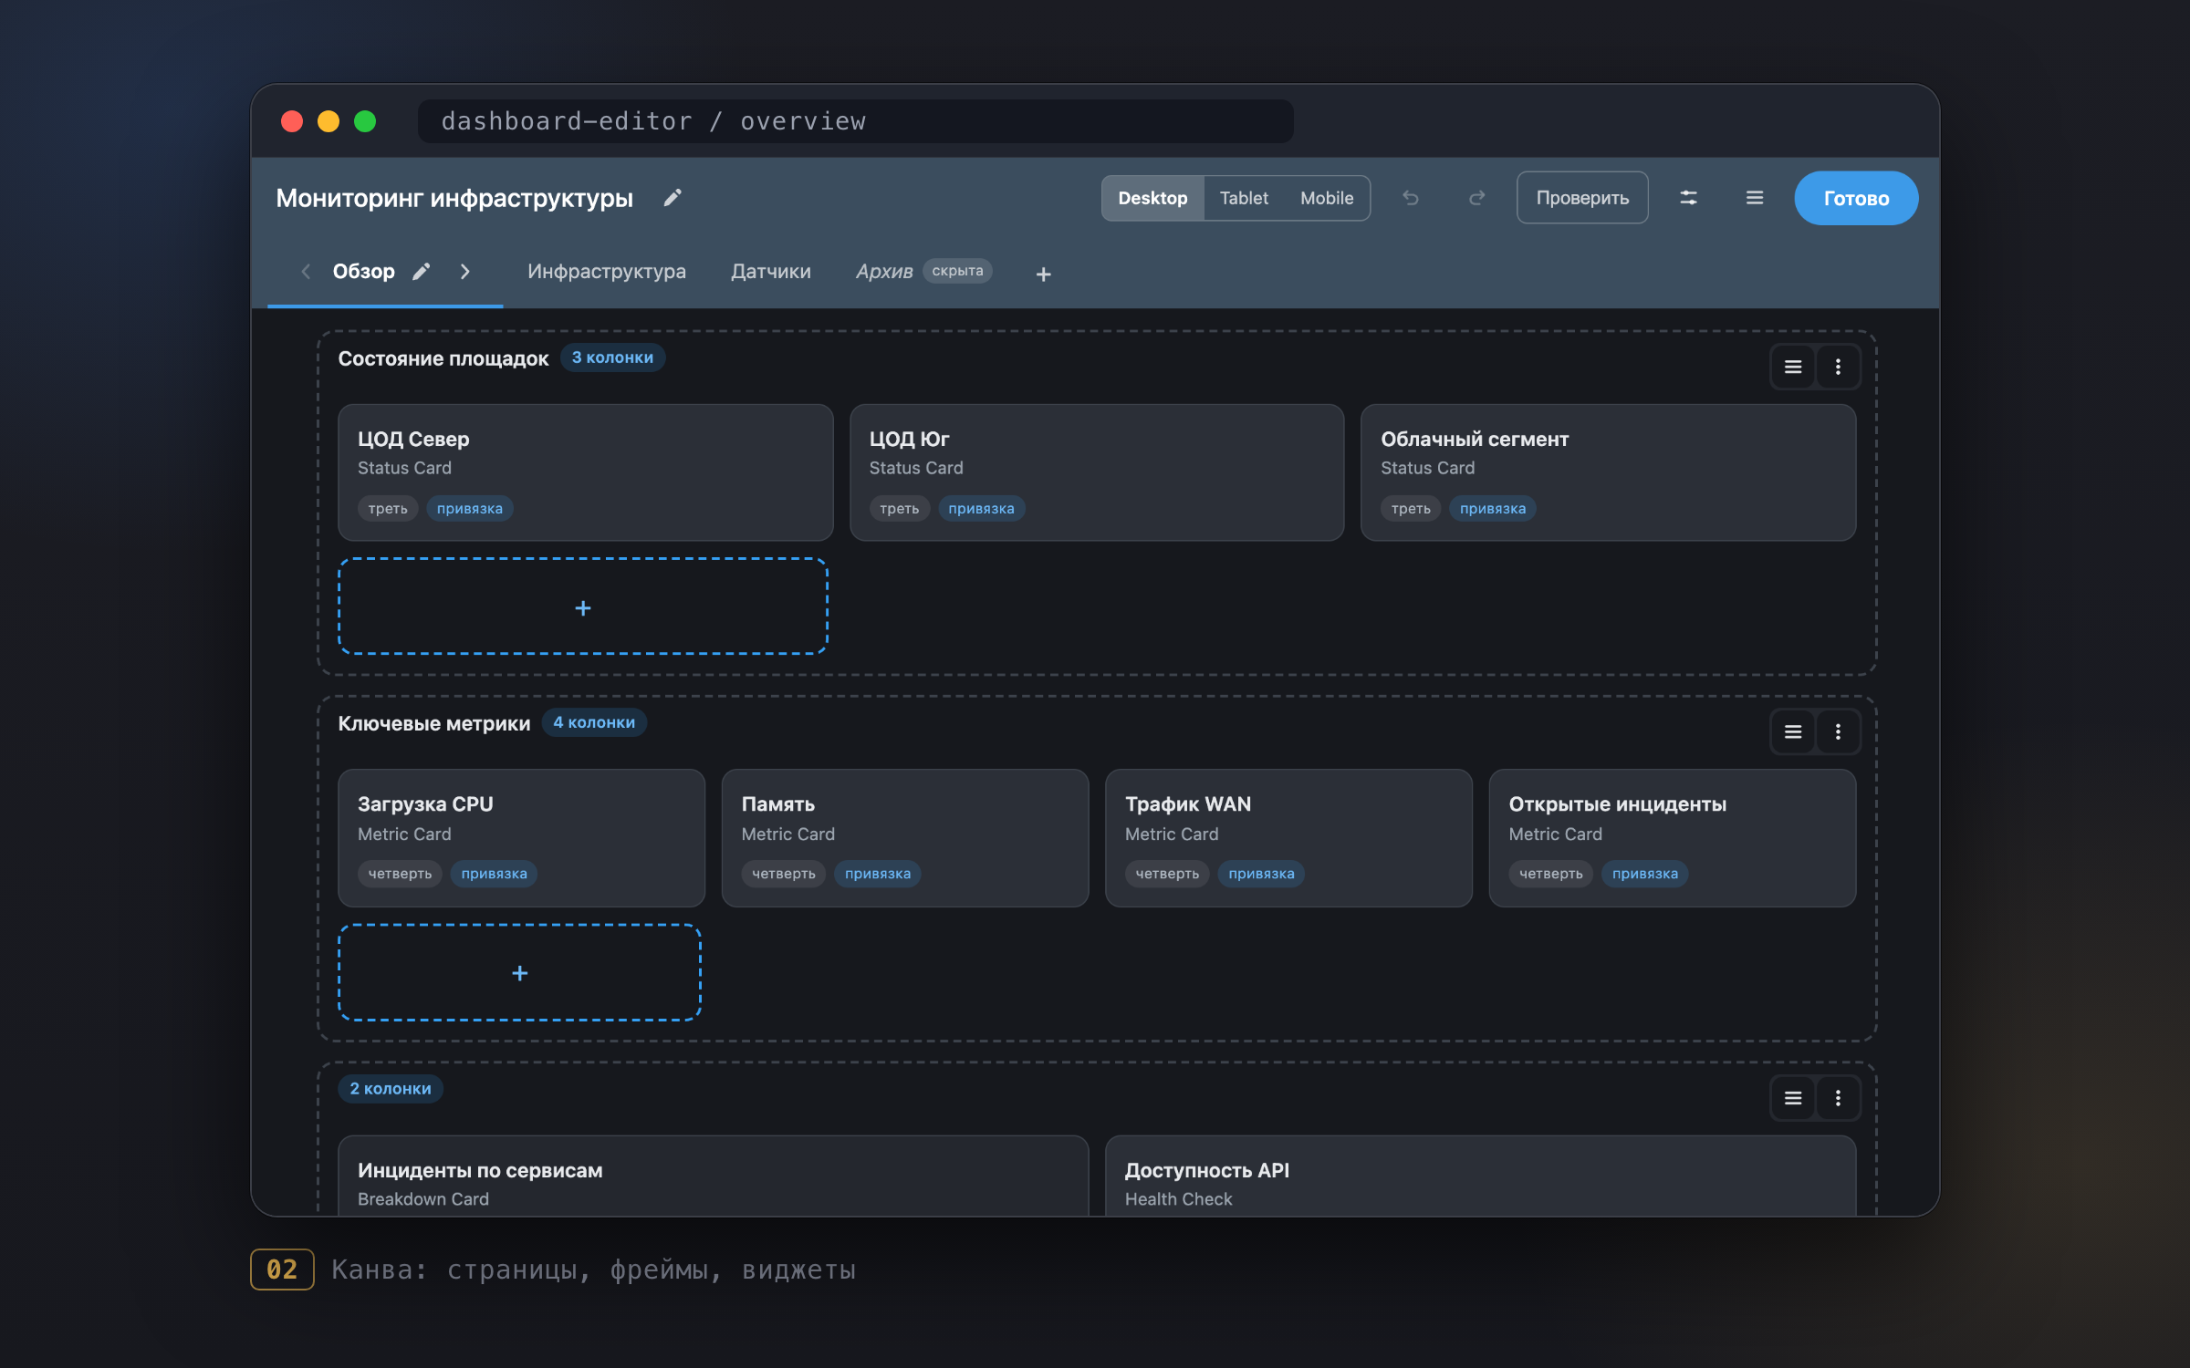Screen dimensions: 2190x1368
Task: Select the Трафик WAN metric card
Action: click(1288, 838)
